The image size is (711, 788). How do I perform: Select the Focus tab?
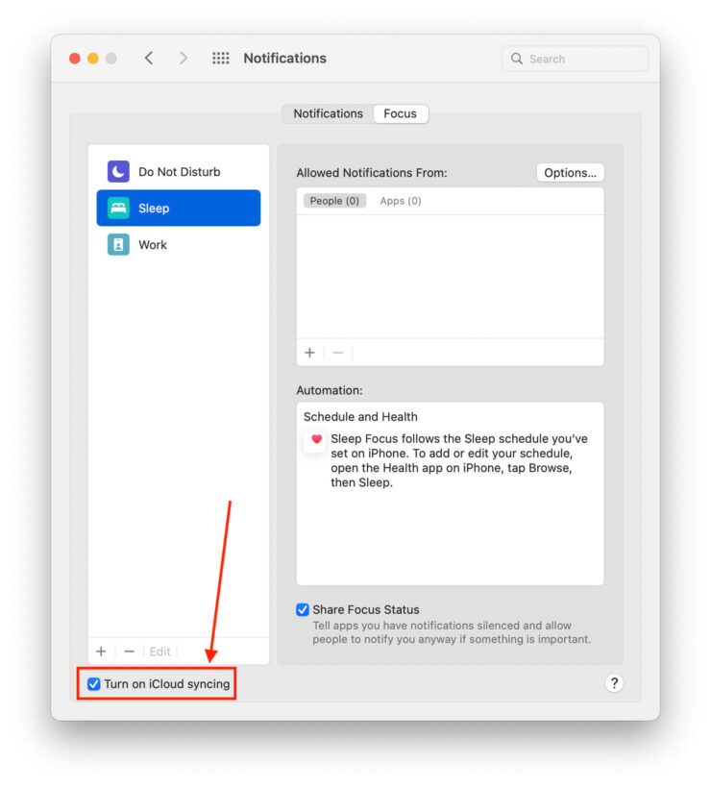[x=400, y=113]
